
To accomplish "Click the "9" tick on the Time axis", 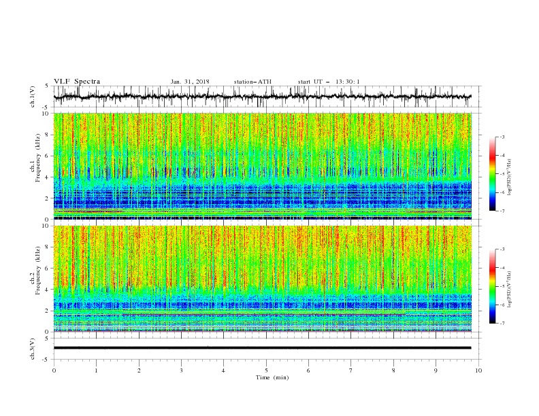I will [436, 370].
